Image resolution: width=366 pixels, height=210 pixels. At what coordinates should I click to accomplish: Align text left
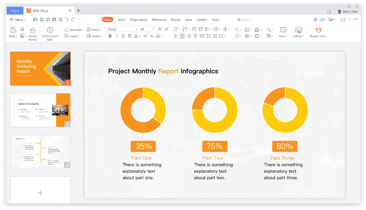(176, 36)
